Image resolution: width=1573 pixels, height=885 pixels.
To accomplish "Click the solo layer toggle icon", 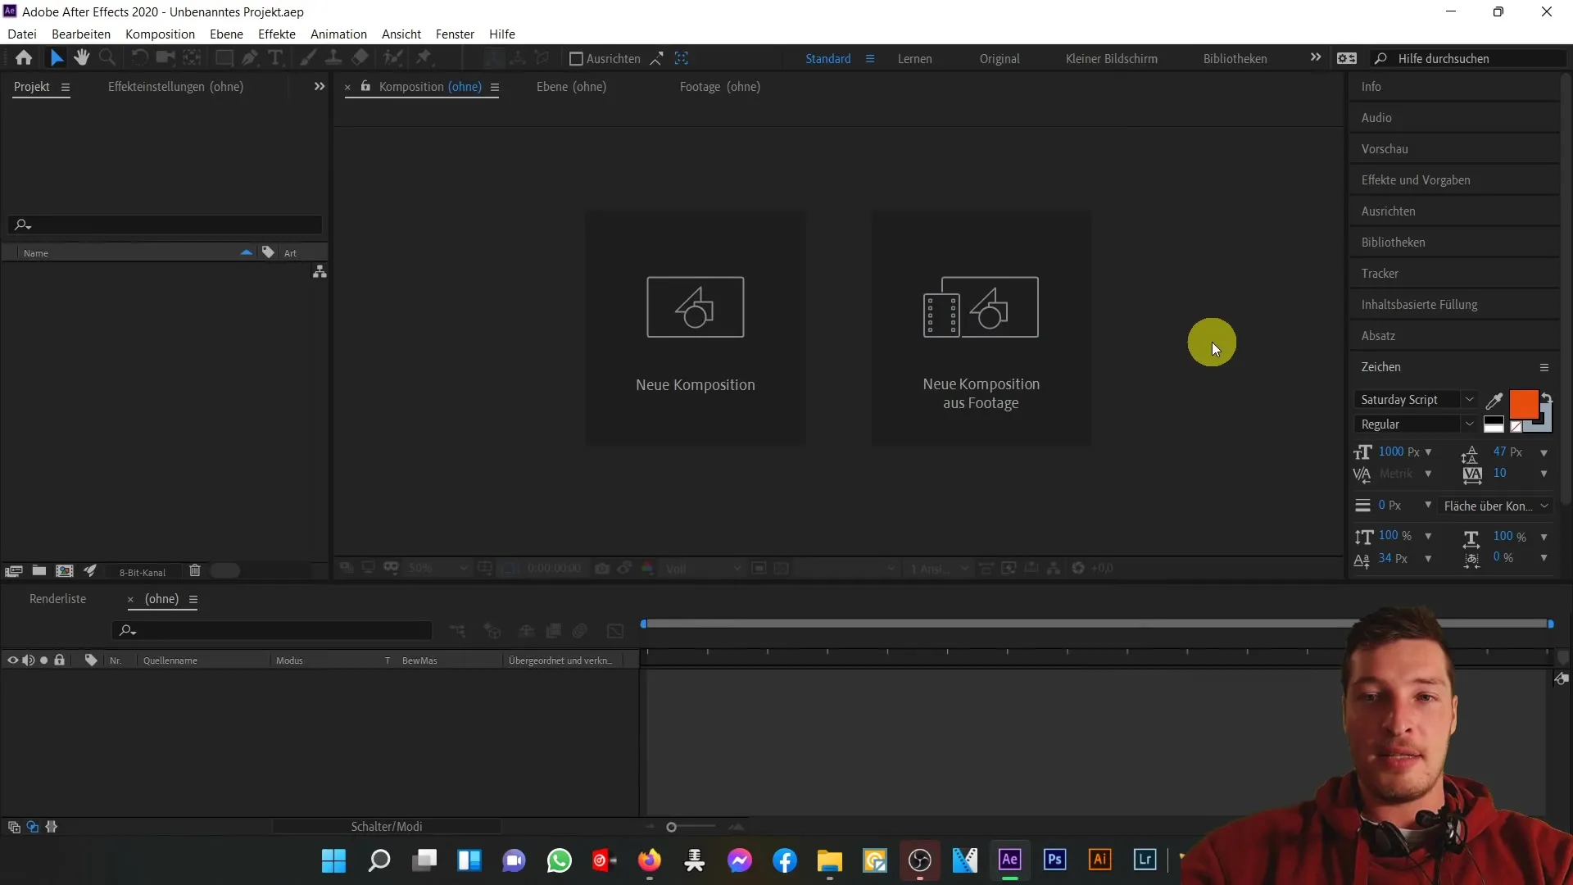I will click(x=43, y=660).
